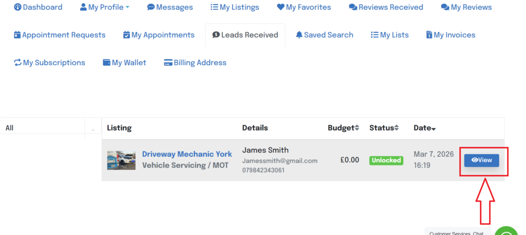Click the My Wallet icon

pos(106,63)
